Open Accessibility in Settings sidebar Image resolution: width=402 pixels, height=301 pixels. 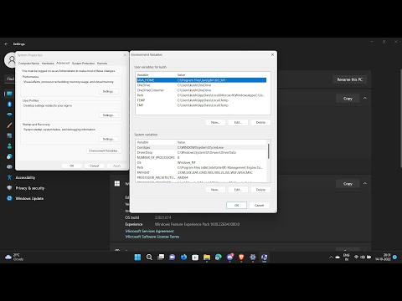point(25,177)
